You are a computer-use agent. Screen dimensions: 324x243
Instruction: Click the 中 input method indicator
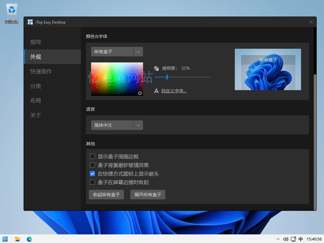pyautogui.click(x=301, y=239)
